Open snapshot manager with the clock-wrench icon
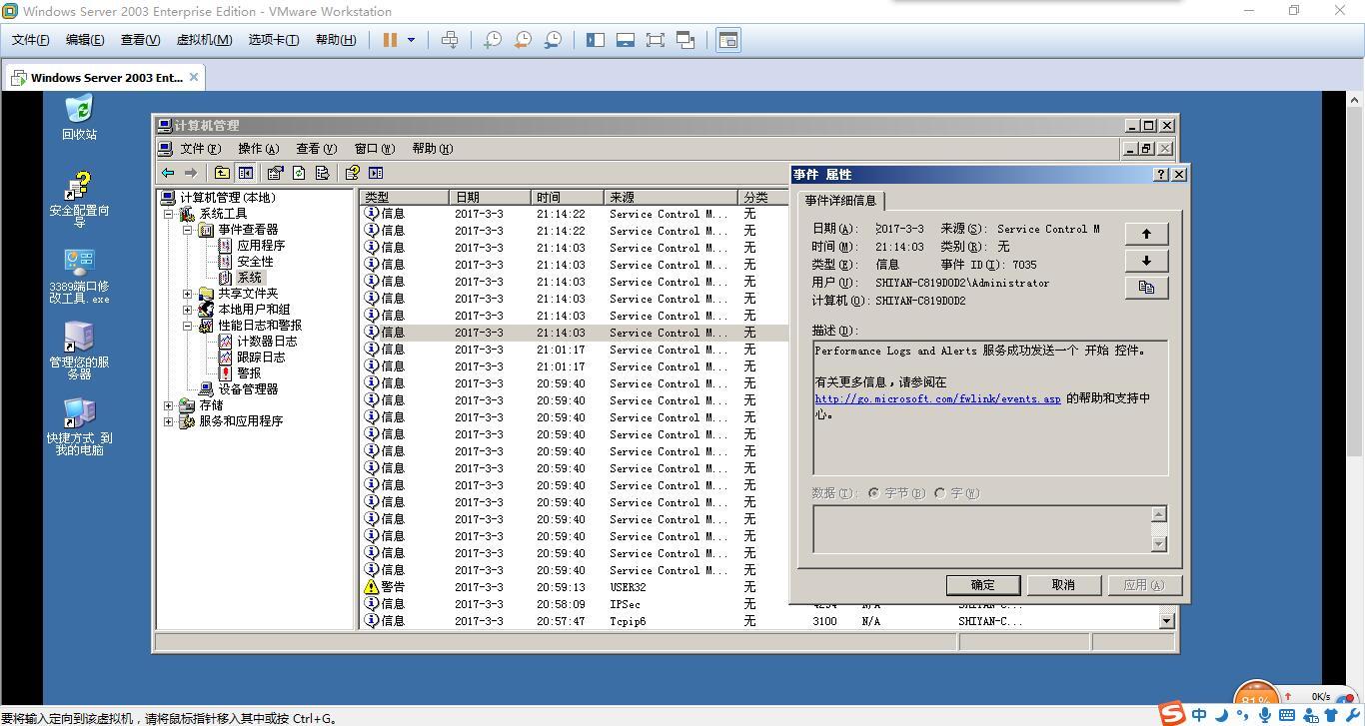The height and width of the screenshot is (726, 1365). point(553,40)
